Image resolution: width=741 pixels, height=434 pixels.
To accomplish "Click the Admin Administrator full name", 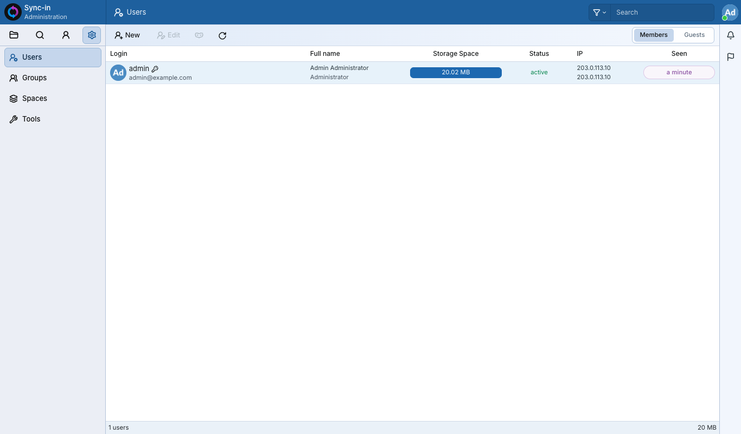I will 340,68.
